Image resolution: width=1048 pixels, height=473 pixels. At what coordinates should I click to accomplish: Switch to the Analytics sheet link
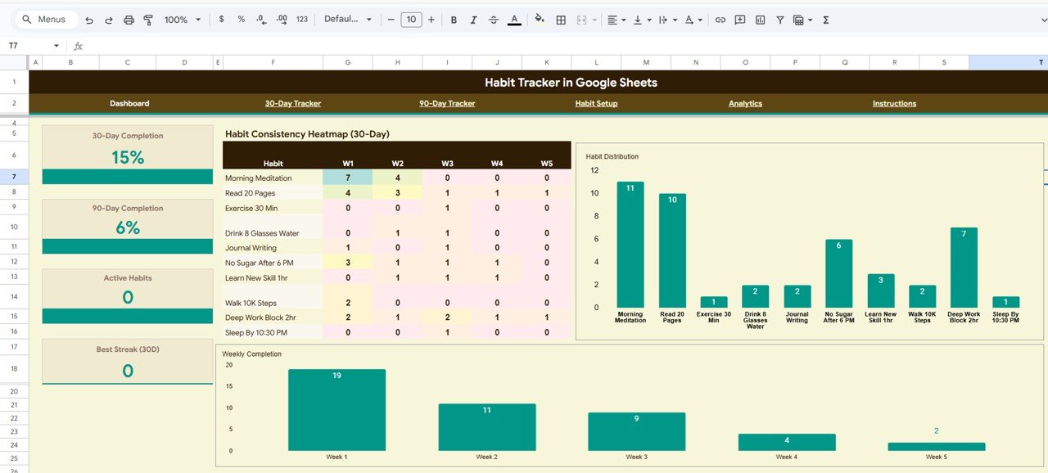point(745,103)
